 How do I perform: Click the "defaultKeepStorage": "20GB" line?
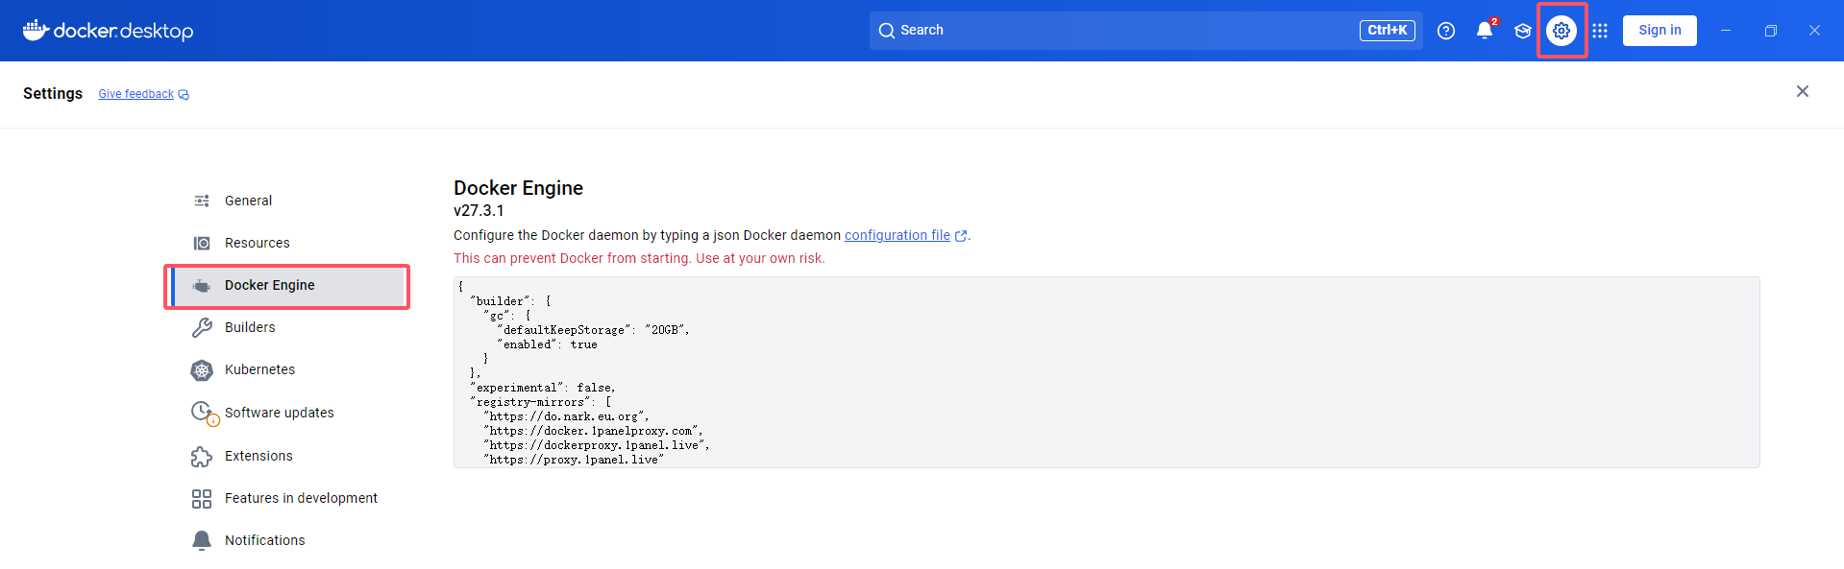(594, 330)
